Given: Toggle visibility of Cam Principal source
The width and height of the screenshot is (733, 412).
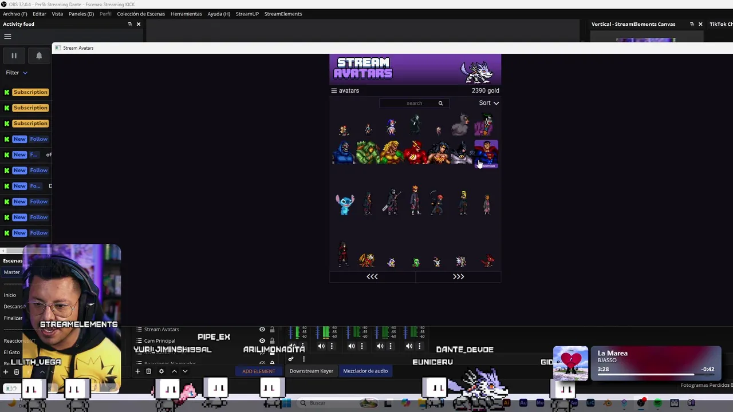Looking at the screenshot, I should point(262,340).
